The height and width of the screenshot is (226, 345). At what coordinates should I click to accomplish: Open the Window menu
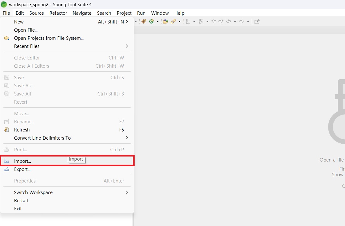tap(160, 13)
